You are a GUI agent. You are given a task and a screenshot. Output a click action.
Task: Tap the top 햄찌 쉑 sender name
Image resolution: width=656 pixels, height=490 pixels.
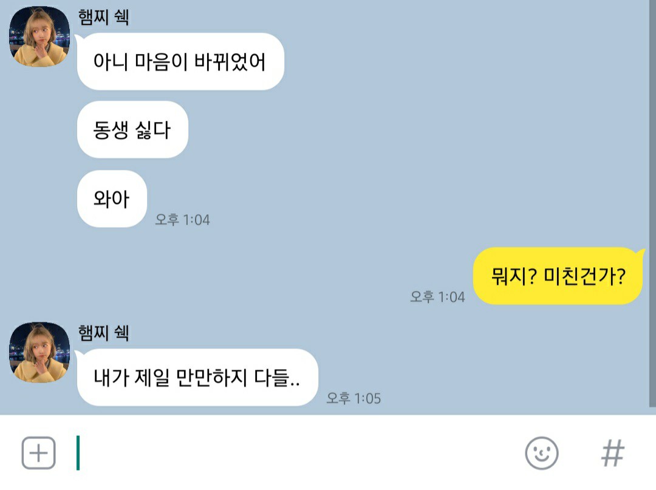point(103,17)
